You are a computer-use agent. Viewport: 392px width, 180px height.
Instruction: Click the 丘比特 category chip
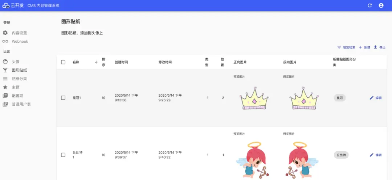(341, 155)
